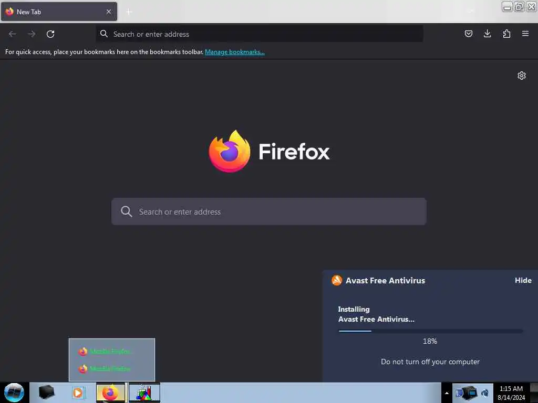
Task: Click the Firefox wordmark text
Action: (x=294, y=152)
